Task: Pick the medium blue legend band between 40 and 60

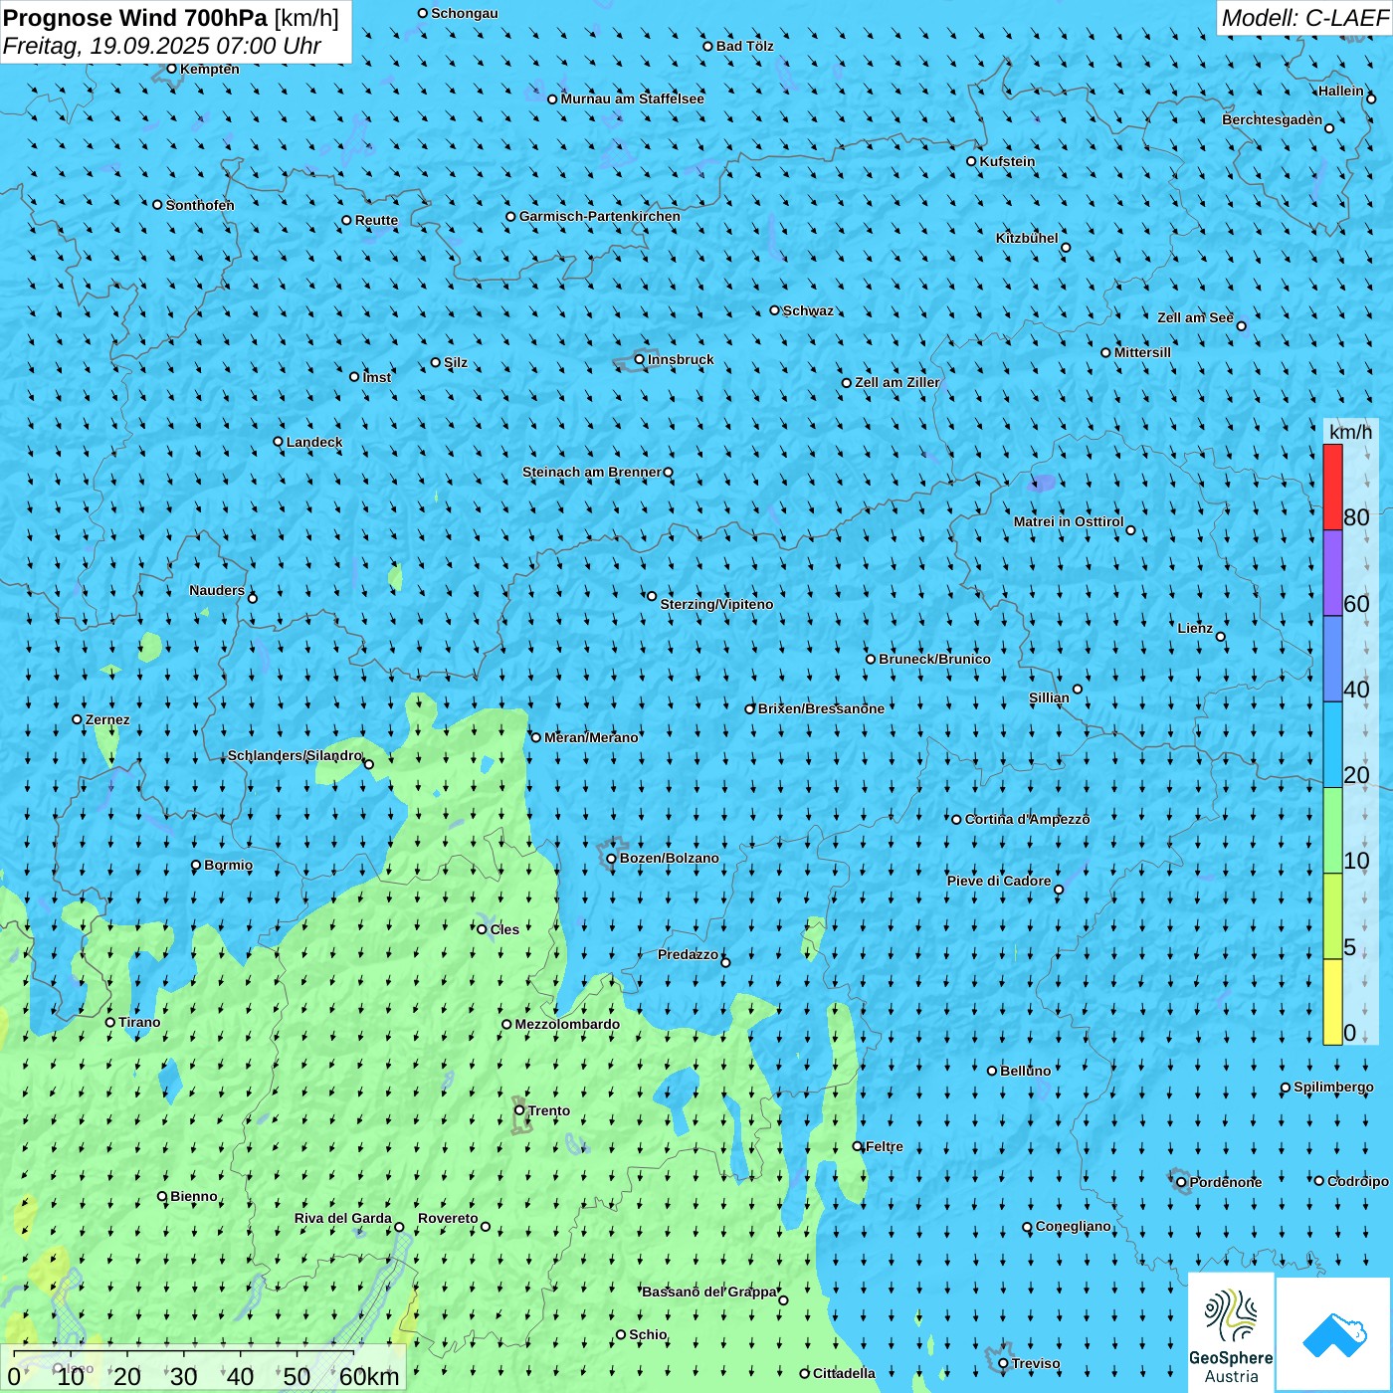Action: 1332,660
